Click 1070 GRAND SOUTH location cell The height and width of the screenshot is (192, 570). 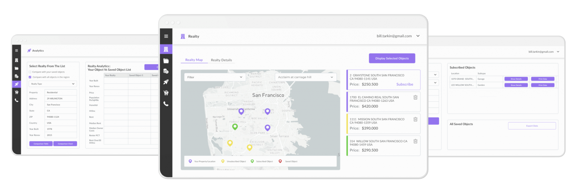[x=463, y=79]
